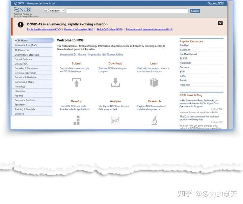Select Homology category

pos(32,86)
